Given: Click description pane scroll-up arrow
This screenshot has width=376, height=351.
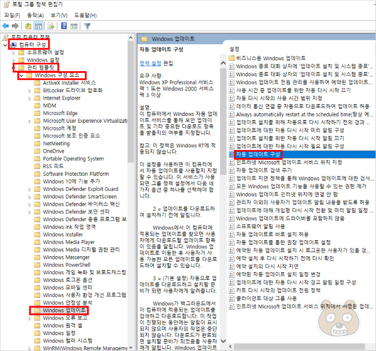Looking at the screenshot, I should [x=223, y=63].
